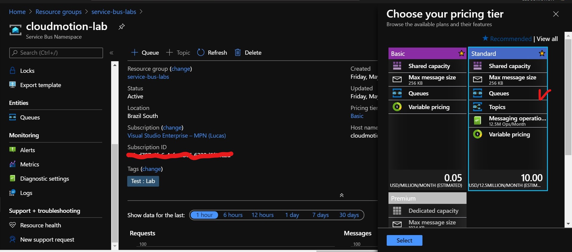Change the subscription link
The width and height of the screenshot is (572, 252).
[172, 127]
